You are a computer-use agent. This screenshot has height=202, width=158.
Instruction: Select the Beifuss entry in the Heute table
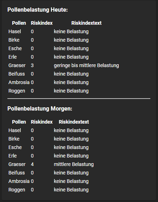coord(17,74)
